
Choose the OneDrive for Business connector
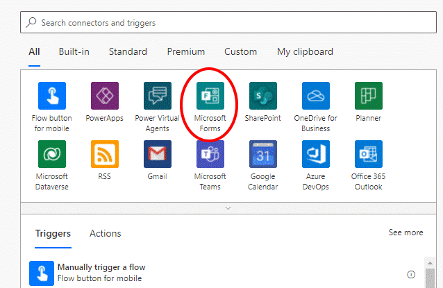point(315,96)
